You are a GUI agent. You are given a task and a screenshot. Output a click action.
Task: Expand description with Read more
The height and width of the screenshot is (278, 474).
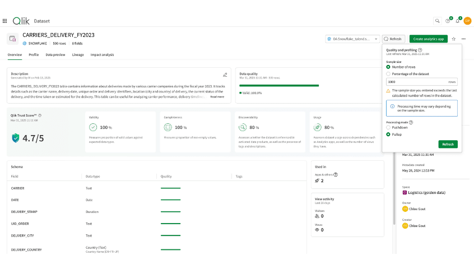coord(217,97)
